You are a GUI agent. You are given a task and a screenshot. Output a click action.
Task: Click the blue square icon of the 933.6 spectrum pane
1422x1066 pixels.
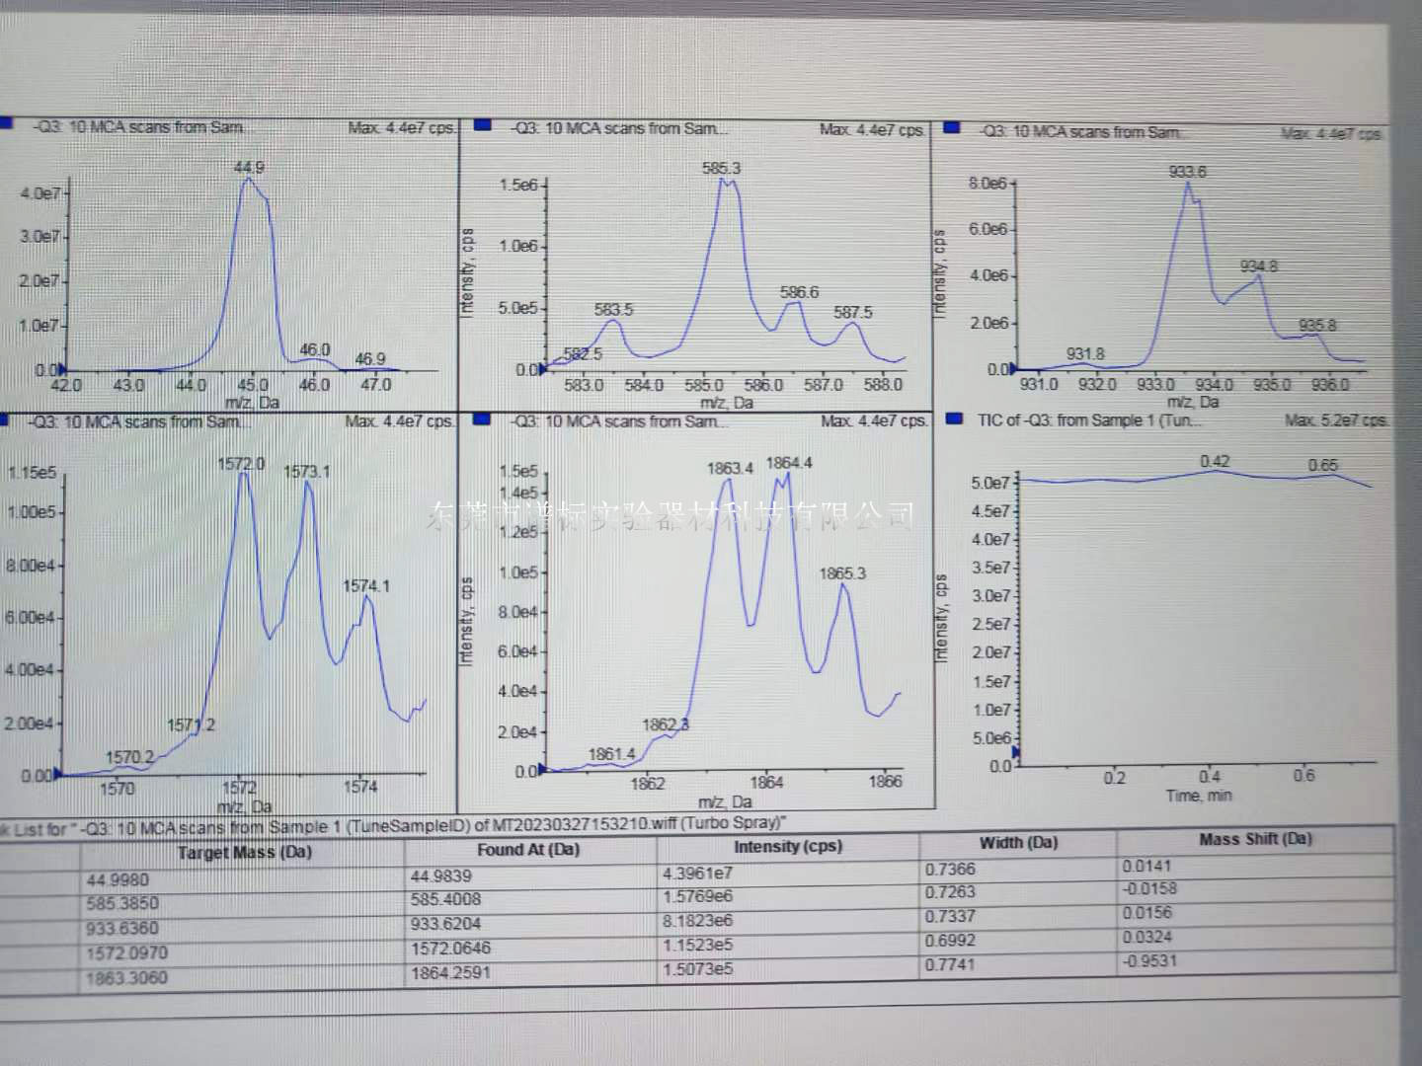coord(953,127)
